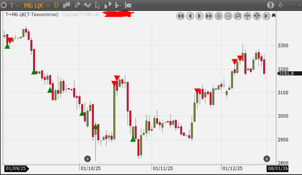
Task: Click the camera snapshot icon in toolbar
Action: (128, 5)
